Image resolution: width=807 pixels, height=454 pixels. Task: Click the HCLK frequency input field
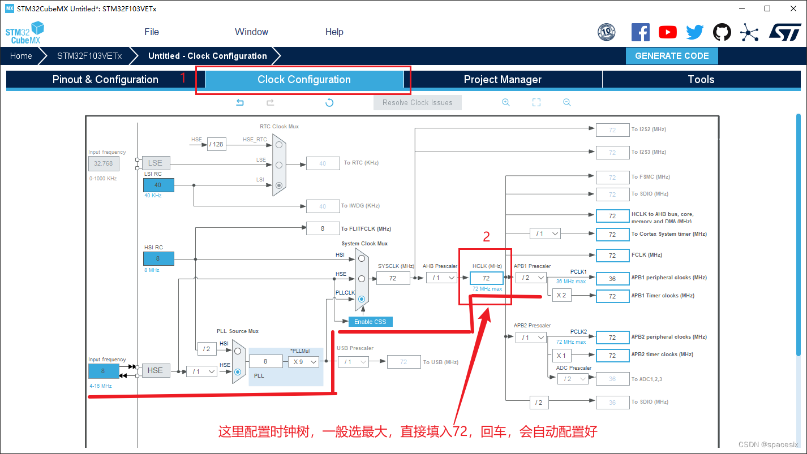point(486,278)
